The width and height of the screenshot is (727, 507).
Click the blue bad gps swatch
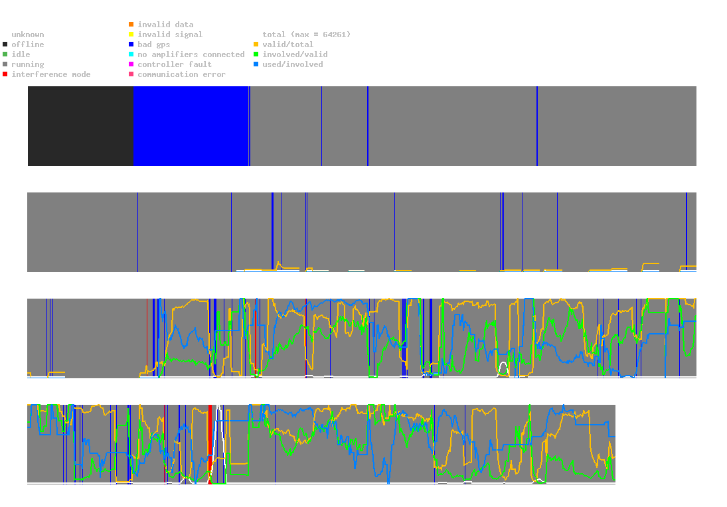[131, 44]
